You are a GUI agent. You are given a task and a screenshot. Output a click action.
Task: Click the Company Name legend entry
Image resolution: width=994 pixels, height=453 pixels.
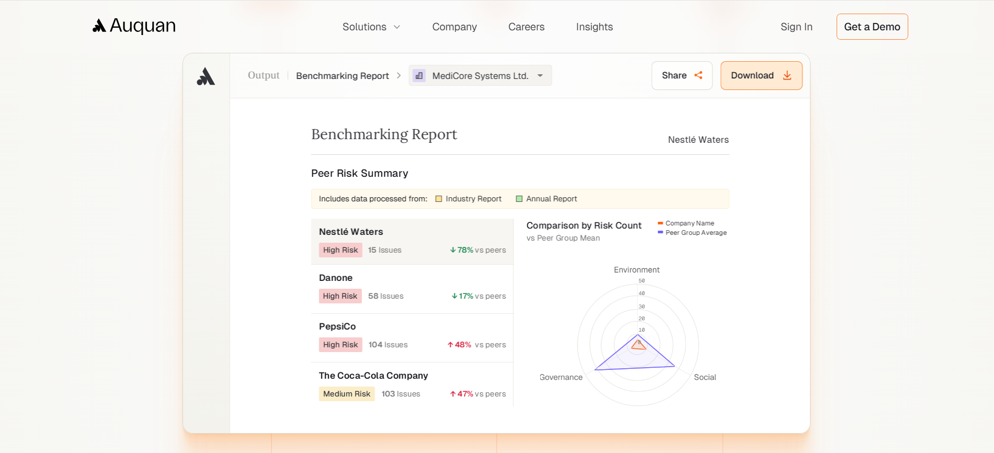pos(686,223)
